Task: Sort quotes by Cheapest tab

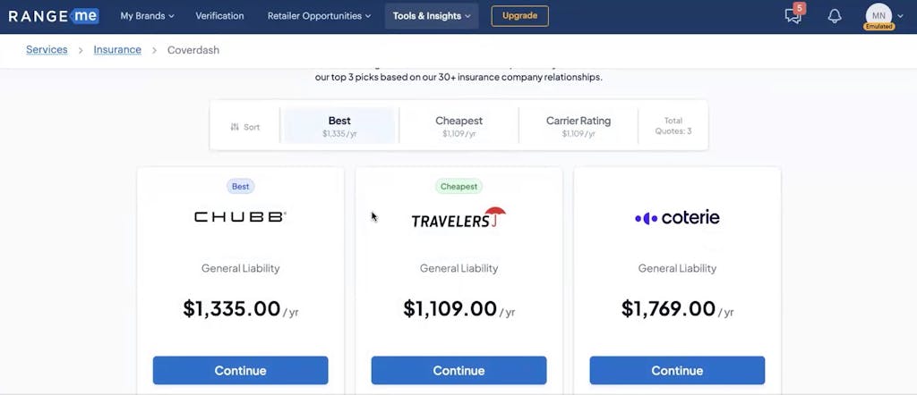Action: [458, 126]
